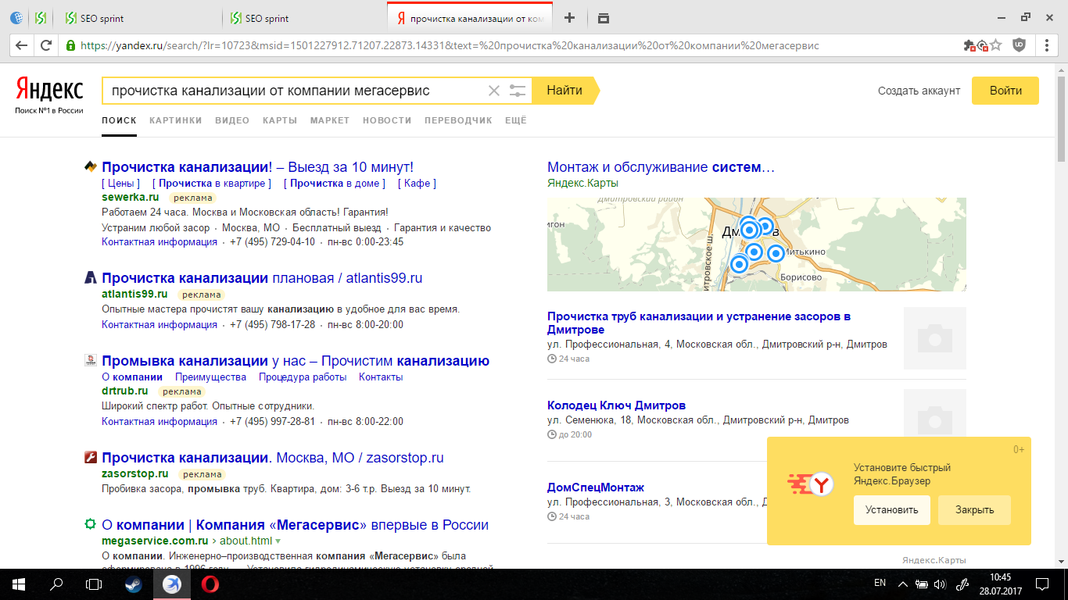This screenshot has height=600, width=1068.
Task: Go back using the back arrow
Action: (x=21, y=45)
